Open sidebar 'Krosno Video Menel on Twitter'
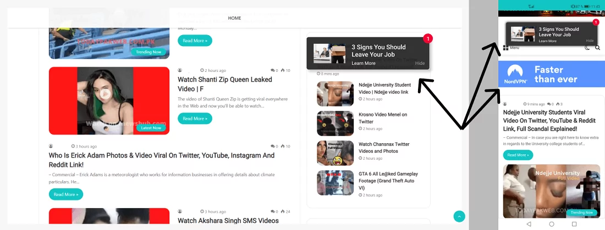Viewport: 605px width, 230px height. [x=383, y=118]
